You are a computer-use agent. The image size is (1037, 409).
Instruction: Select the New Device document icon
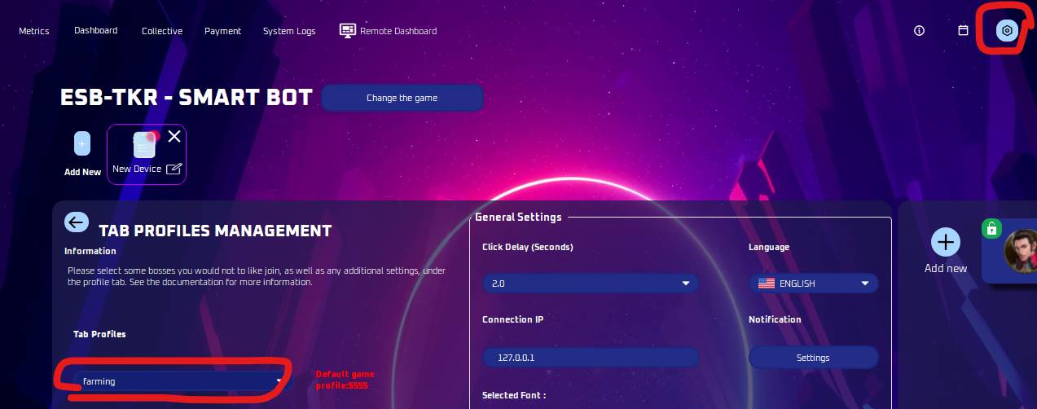pos(144,145)
